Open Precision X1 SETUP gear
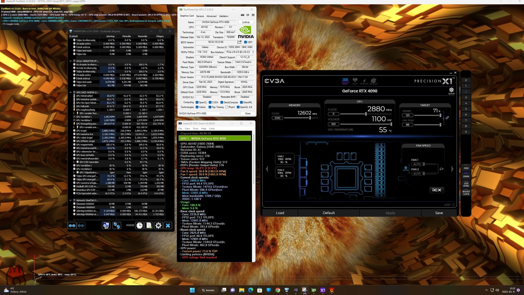This screenshot has height=295, width=524. click(451, 91)
